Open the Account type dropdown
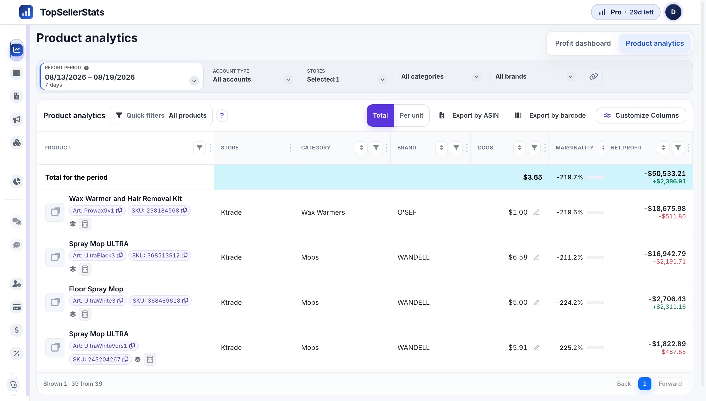The width and height of the screenshot is (706, 401). [253, 77]
